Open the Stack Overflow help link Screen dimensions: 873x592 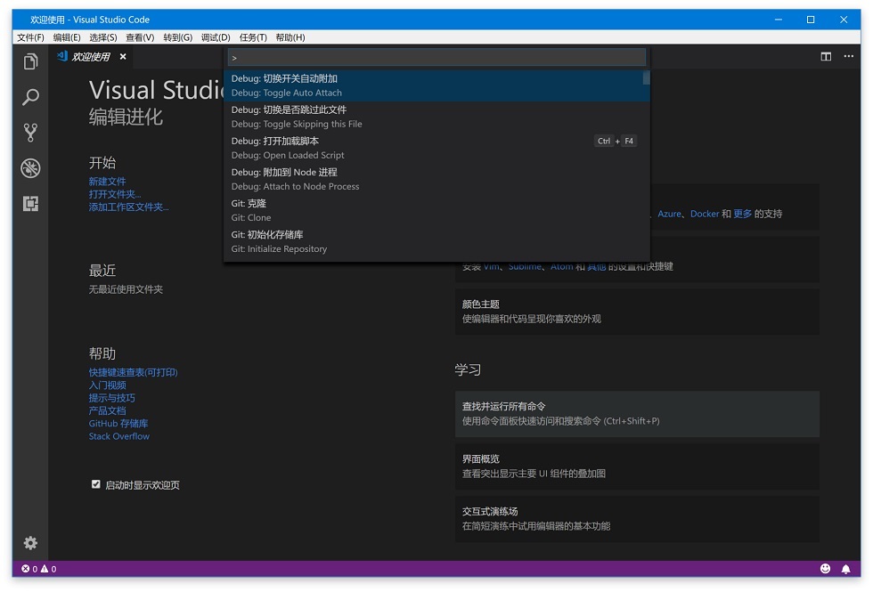119,436
